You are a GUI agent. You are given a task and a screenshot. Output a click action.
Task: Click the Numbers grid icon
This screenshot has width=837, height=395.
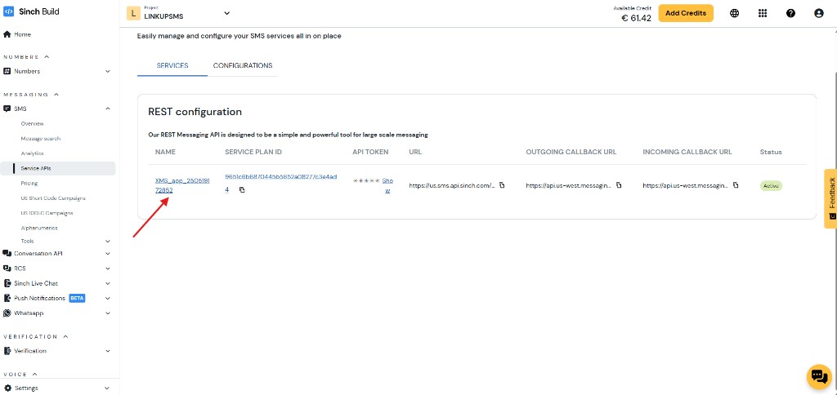[x=7, y=72]
